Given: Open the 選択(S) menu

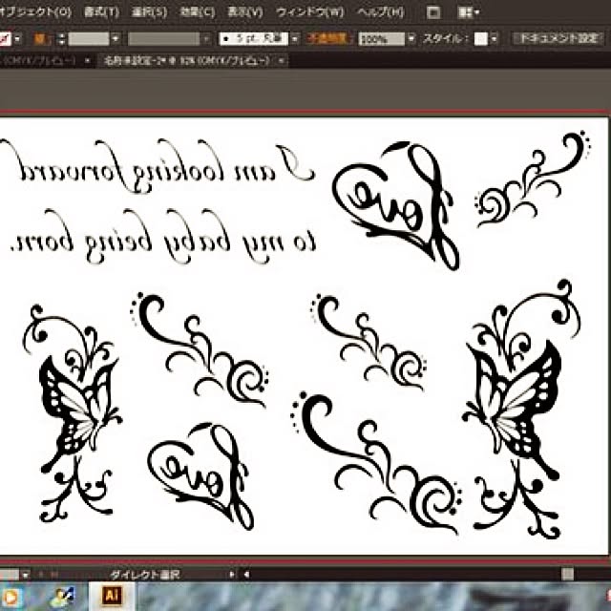Looking at the screenshot, I should pos(149,12).
